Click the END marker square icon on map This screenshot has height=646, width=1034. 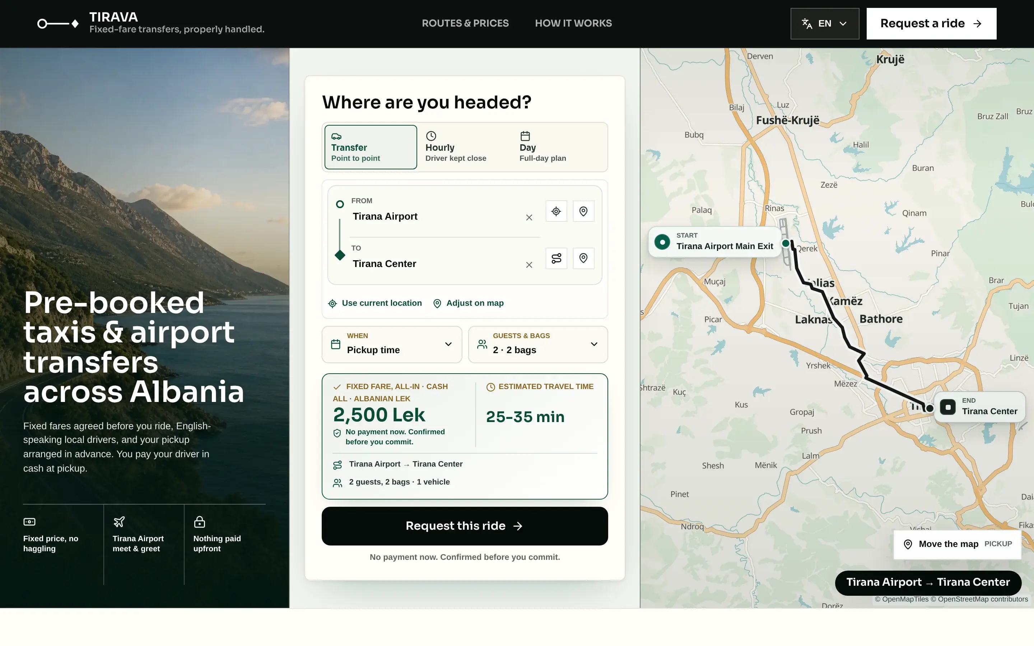click(948, 407)
